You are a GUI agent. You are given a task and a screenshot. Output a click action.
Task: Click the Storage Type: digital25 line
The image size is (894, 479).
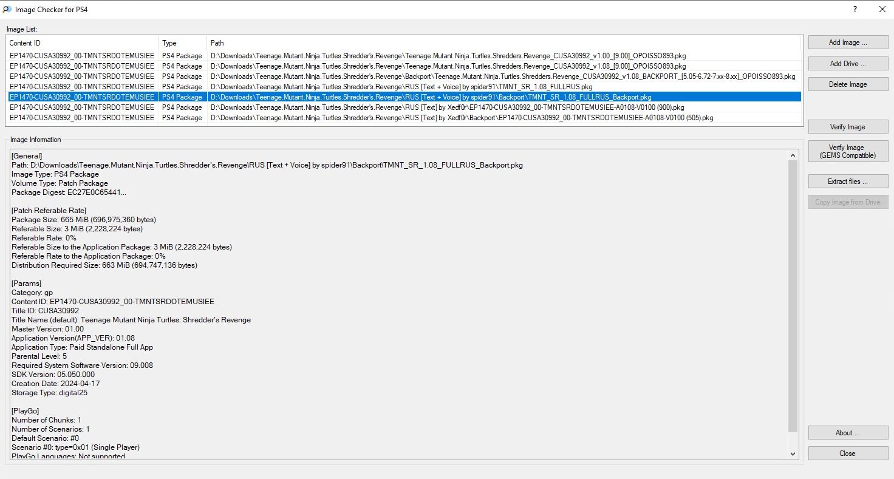[50, 393]
